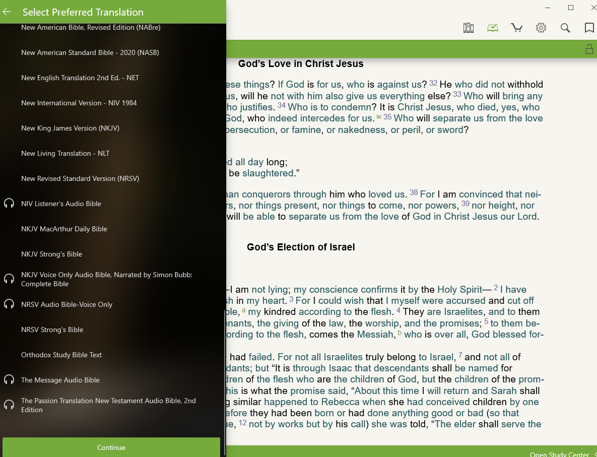The image size is (597, 457).
Task: Choose New American Standard Bible - 2020
Action: 90,52
